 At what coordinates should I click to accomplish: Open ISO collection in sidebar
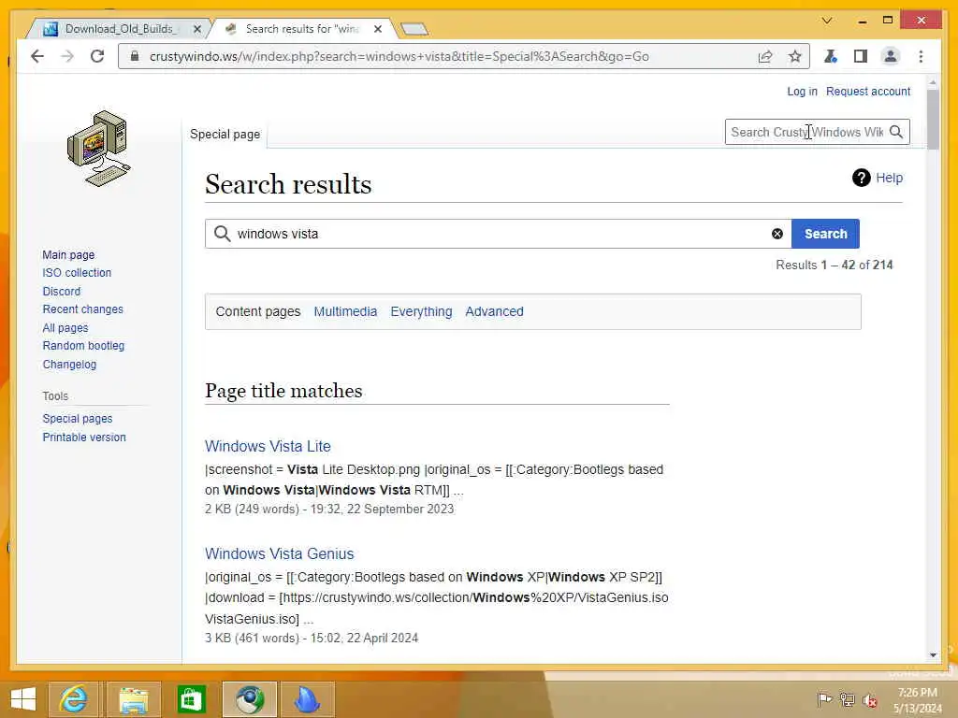click(x=77, y=273)
